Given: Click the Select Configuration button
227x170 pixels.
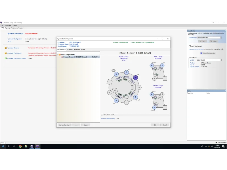Looking at the screenshot, I should pyautogui.click(x=208, y=53).
